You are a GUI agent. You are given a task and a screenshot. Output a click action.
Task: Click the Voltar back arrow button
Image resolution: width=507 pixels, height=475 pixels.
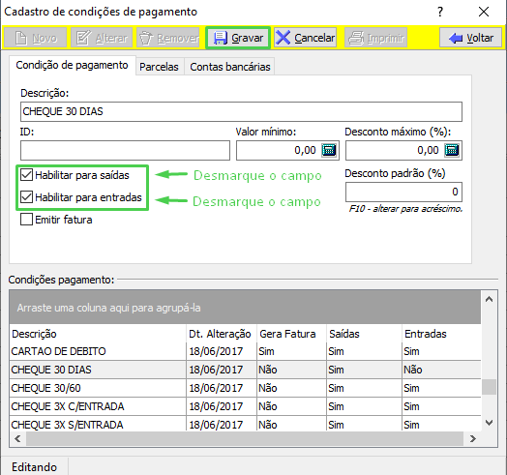click(470, 38)
